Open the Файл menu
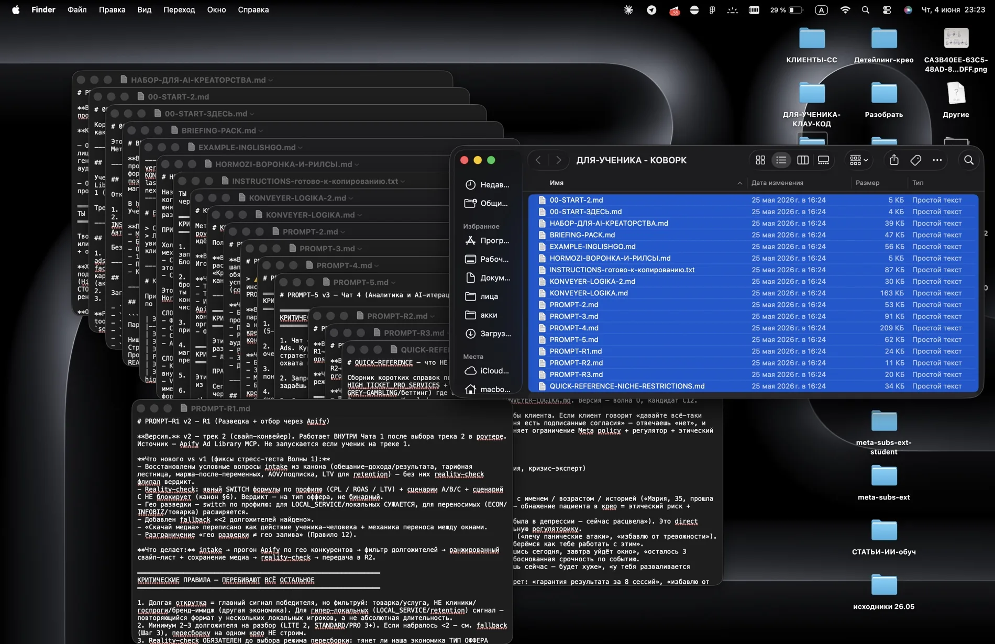The height and width of the screenshot is (644, 995). (x=77, y=9)
